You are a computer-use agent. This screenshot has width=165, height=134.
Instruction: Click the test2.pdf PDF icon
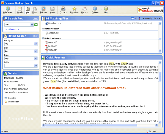[x=47, y=50]
